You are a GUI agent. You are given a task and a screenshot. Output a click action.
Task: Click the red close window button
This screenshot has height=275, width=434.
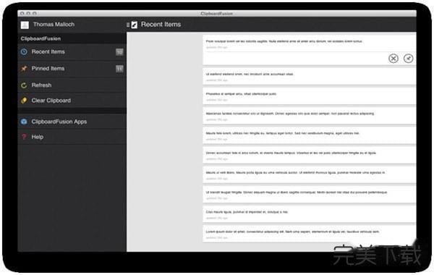[x=22, y=13]
